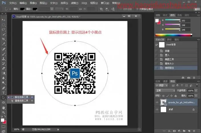The width and height of the screenshot is (201, 133).
Task: Set history brush source to 置入 state
Action: [x=157, y=55]
